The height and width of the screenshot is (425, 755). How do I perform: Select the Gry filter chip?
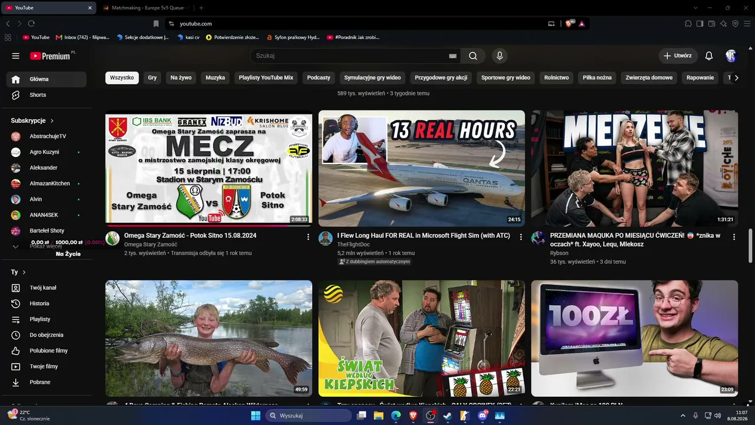tap(152, 78)
